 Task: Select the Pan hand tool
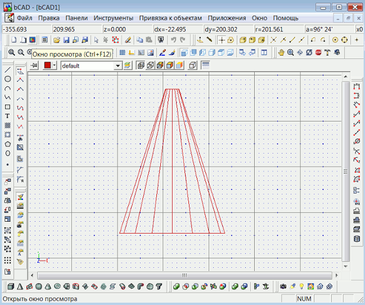coord(281,53)
